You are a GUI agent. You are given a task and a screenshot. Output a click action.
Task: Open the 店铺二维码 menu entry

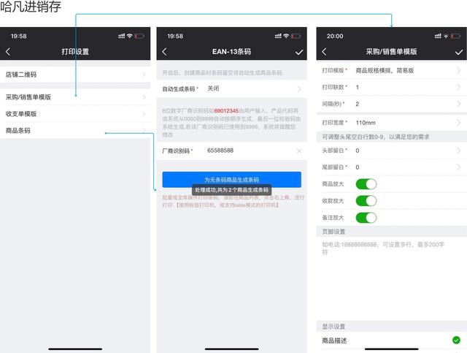pyautogui.click(x=75, y=75)
